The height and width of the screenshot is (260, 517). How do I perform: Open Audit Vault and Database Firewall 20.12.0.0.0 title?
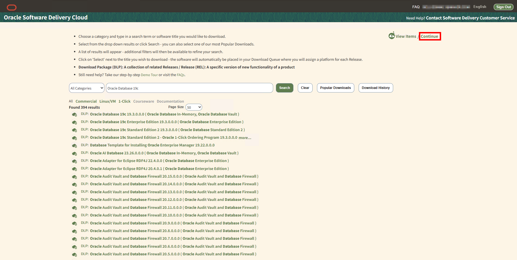pos(174,200)
